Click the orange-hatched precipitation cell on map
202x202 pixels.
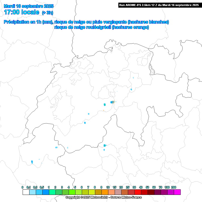pos(113,102)
